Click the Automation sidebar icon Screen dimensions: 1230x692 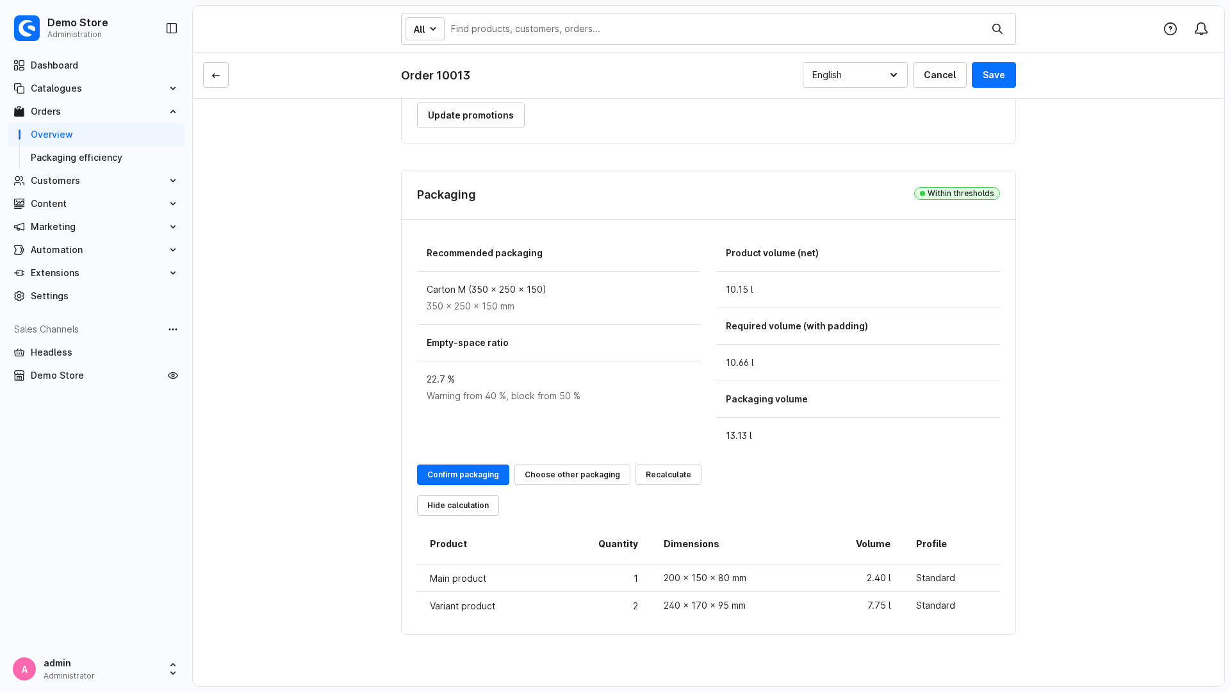19,250
